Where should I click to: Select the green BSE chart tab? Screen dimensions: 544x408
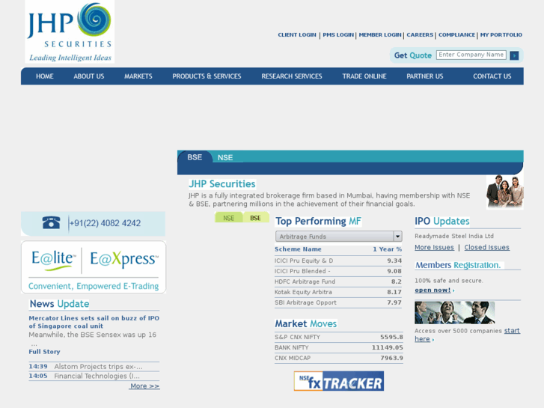click(255, 218)
